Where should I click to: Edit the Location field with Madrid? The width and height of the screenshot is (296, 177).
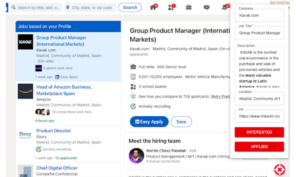[x=259, y=99]
